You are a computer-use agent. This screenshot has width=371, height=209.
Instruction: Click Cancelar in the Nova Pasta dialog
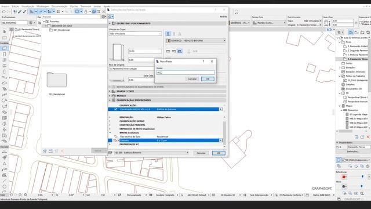pos(192,79)
